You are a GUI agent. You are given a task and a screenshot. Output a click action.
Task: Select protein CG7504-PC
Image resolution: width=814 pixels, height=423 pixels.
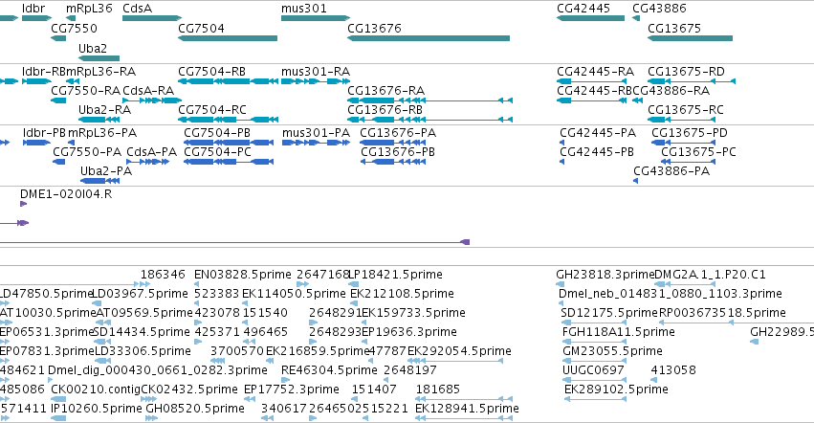click(229, 162)
